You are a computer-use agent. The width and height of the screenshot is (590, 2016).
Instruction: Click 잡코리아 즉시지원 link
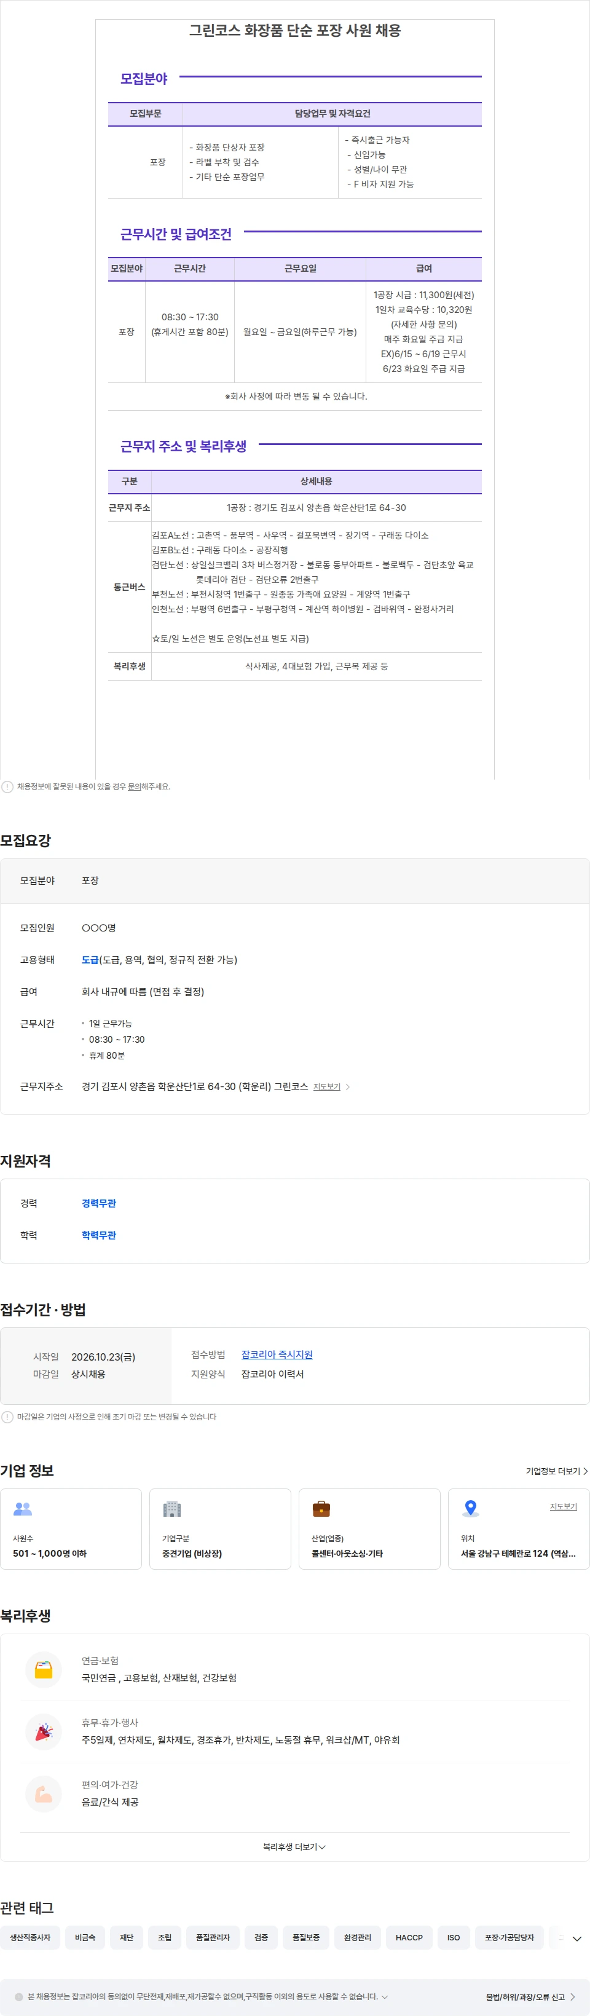pyautogui.click(x=277, y=1354)
